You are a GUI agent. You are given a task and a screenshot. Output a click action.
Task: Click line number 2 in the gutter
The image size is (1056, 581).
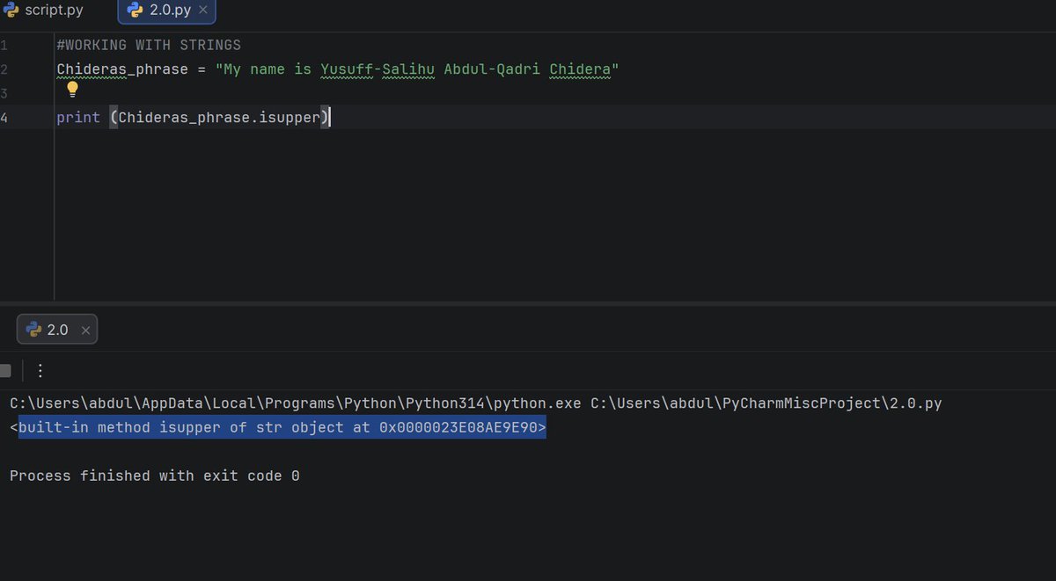(4, 69)
